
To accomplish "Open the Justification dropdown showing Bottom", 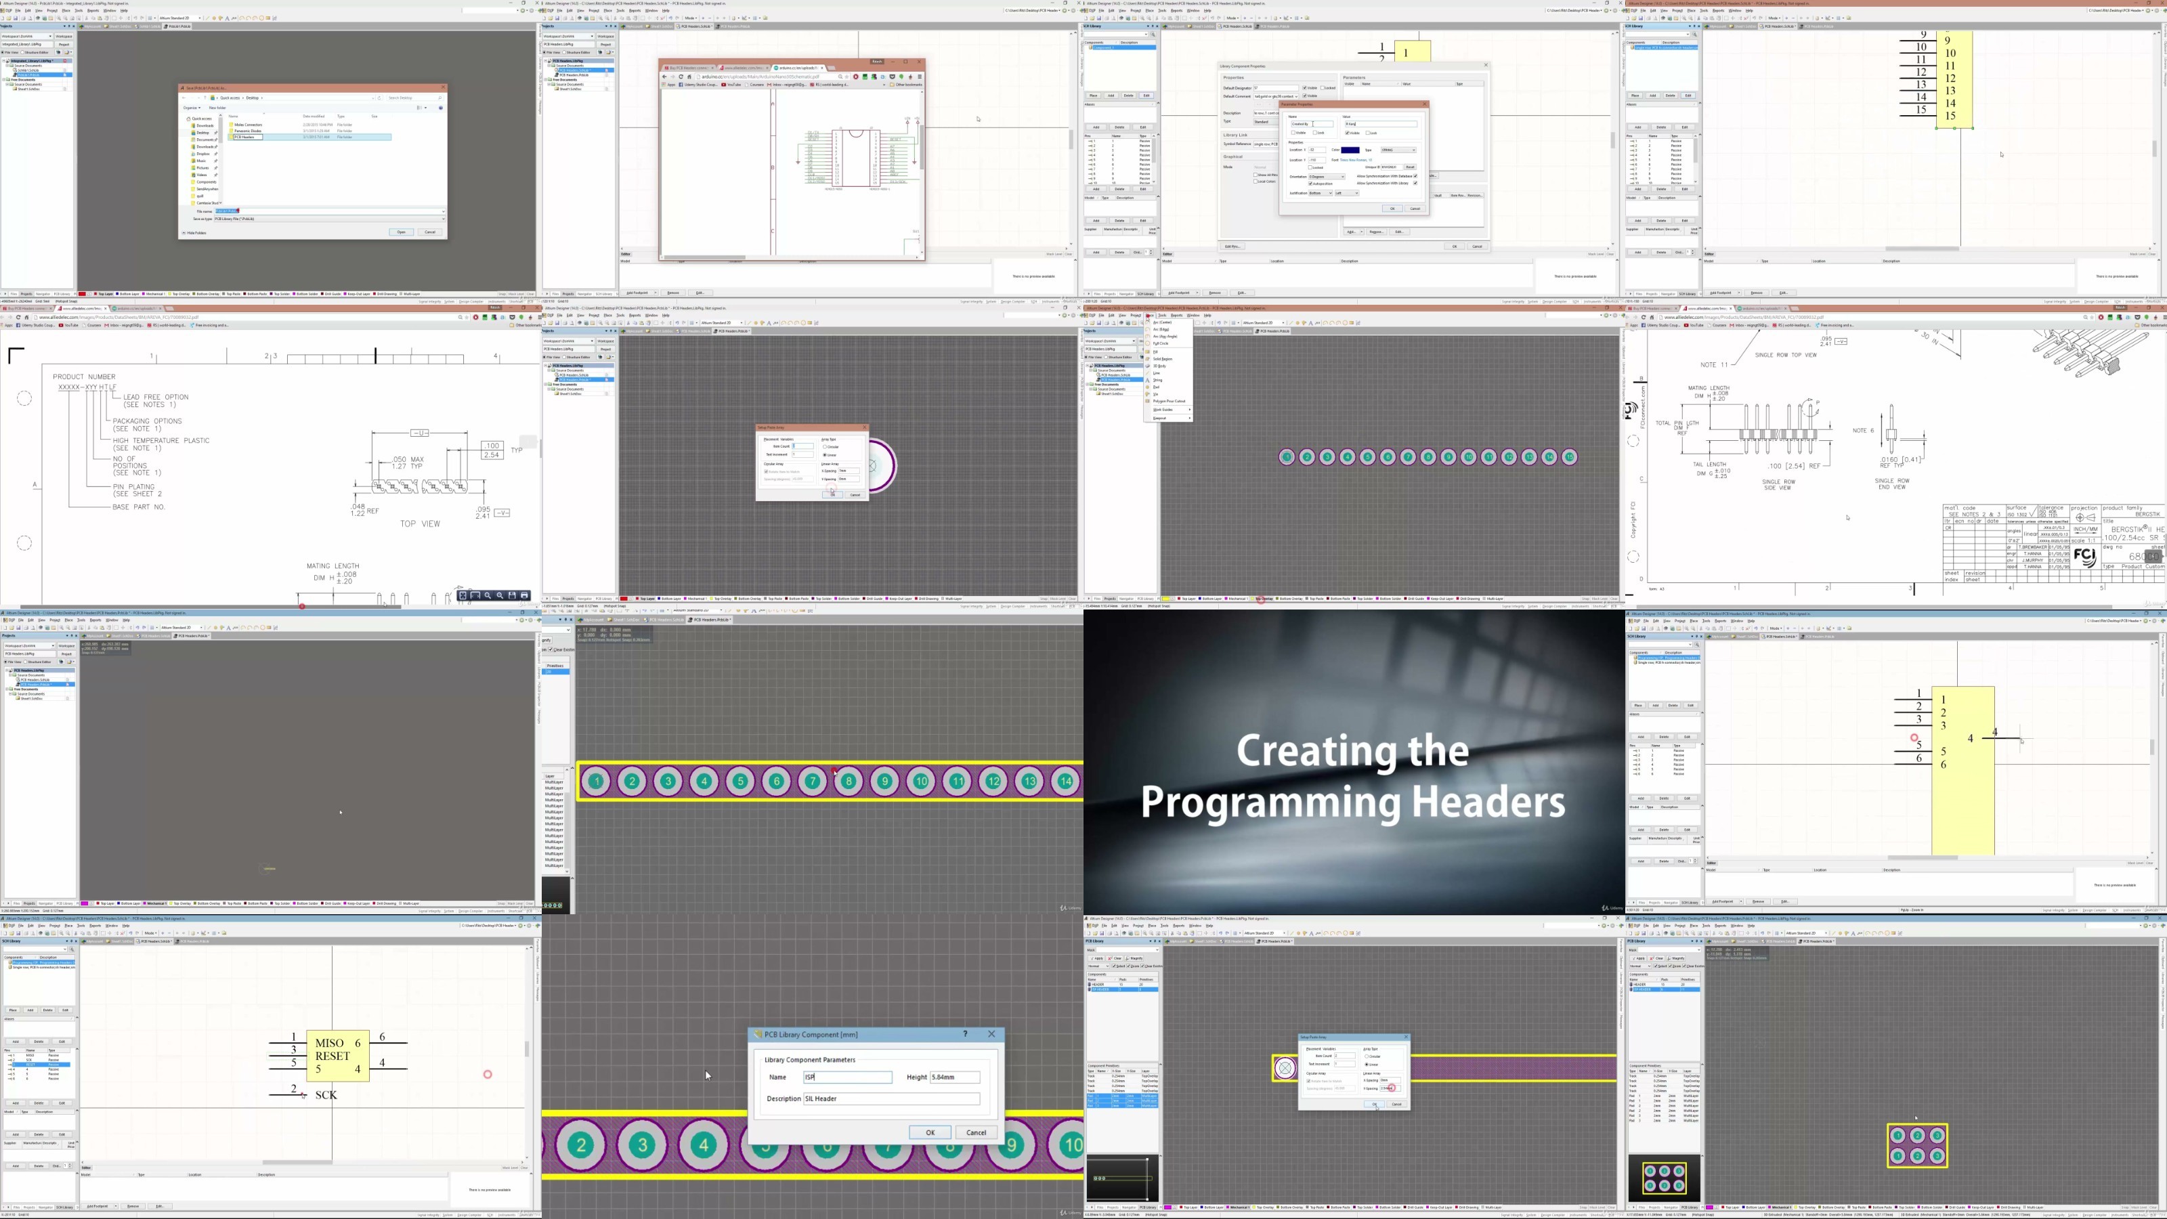I will pos(1321,194).
